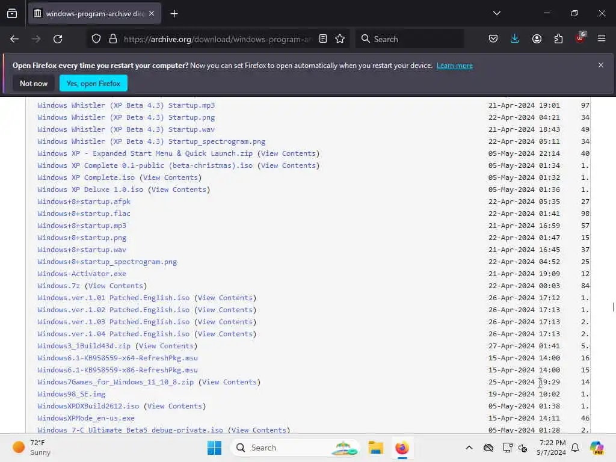Open notifications bell icon
The width and height of the screenshot is (616, 462).
click(575, 448)
